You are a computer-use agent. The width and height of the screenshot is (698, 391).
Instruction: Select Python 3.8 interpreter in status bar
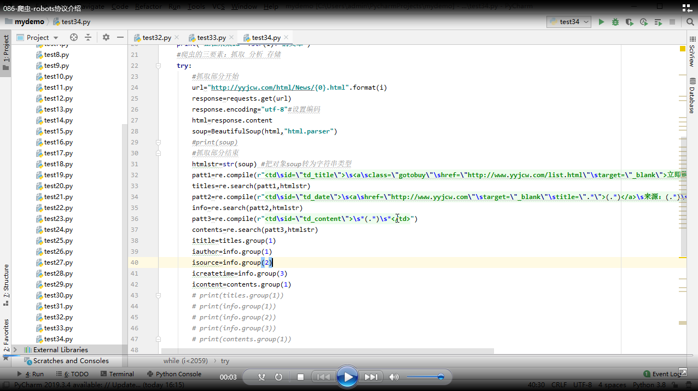pos(649,385)
